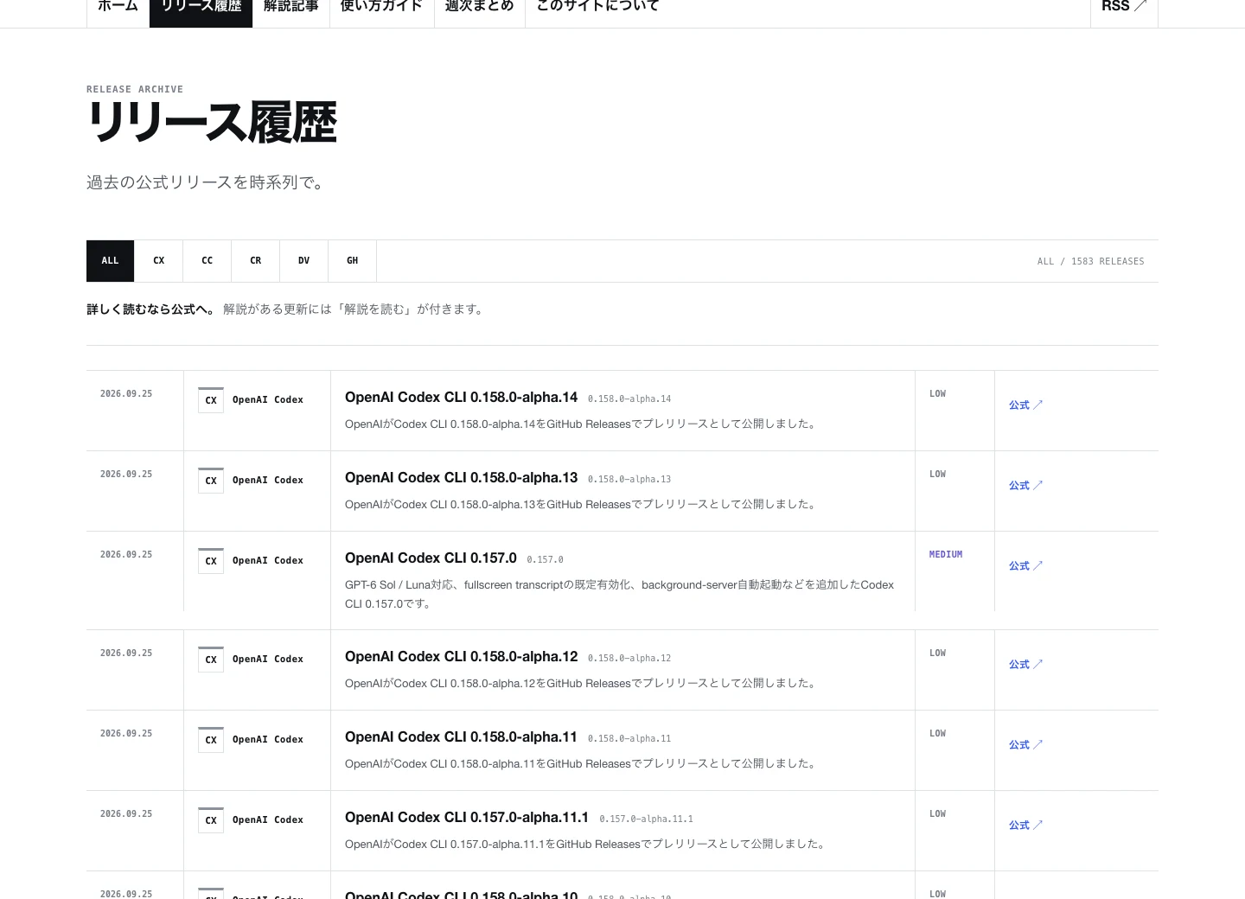Filter releases by GH
The image size is (1245, 899).
pyautogui.click(x=353, y=261)
